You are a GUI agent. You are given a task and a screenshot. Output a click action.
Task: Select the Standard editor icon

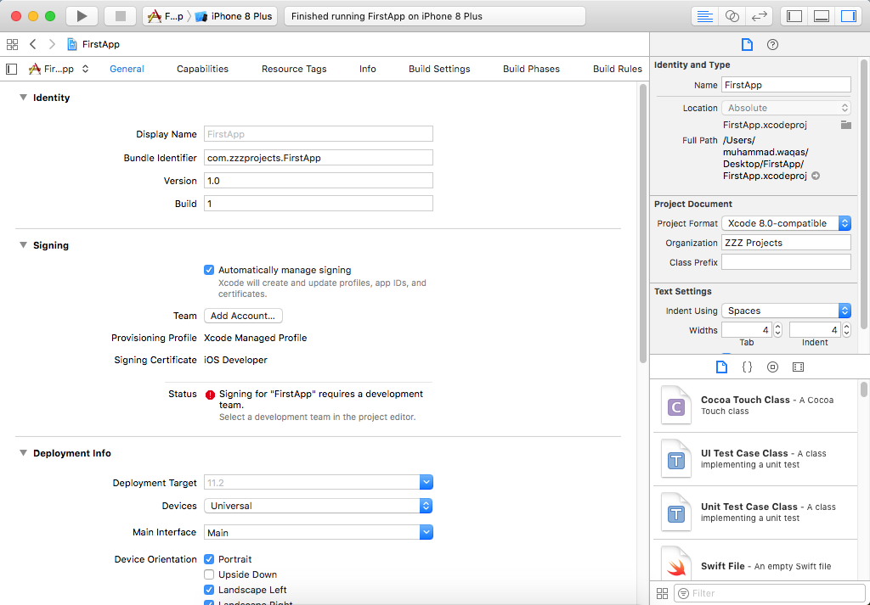[x=704, y=16]
